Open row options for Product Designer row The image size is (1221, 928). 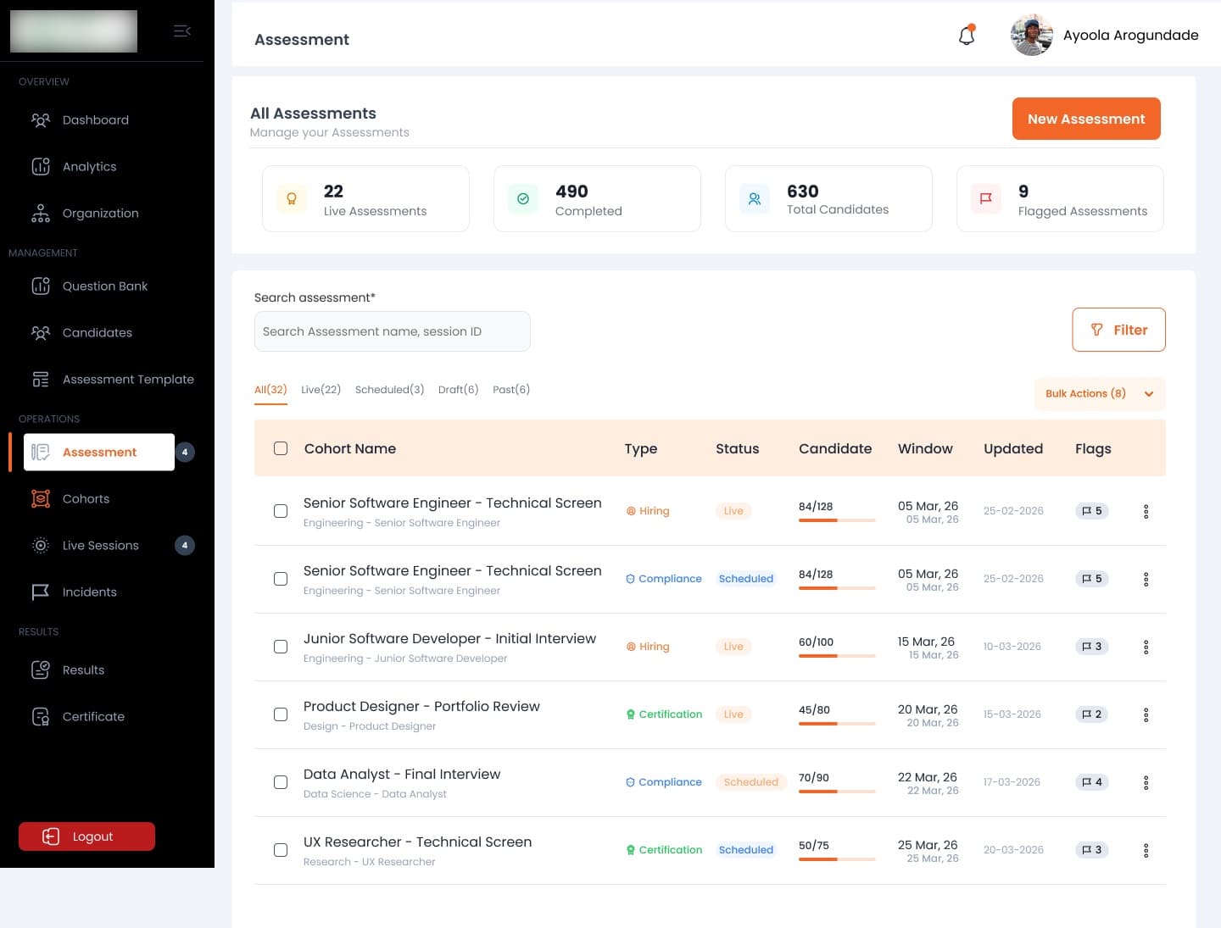(1146, 714)
